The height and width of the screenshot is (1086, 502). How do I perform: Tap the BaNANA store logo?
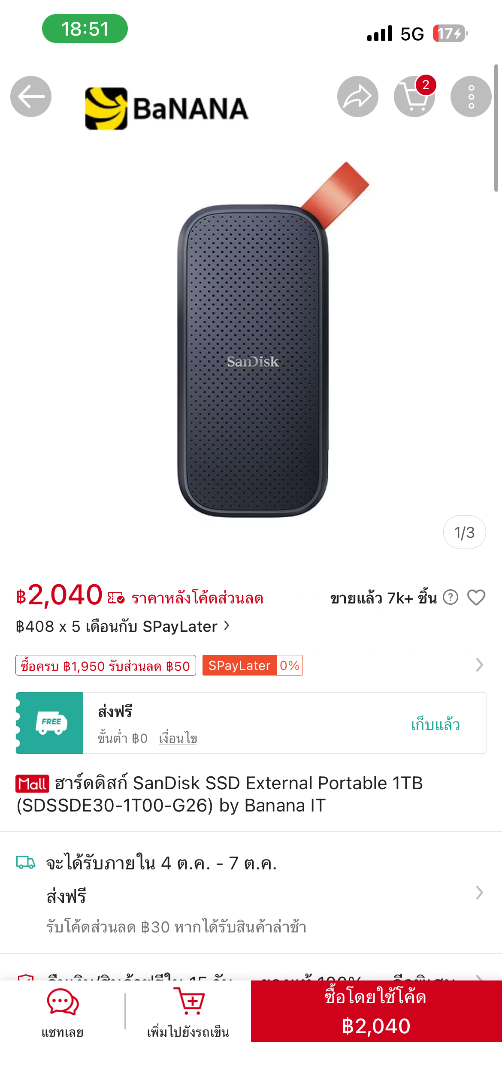click(x=166, y=108)
